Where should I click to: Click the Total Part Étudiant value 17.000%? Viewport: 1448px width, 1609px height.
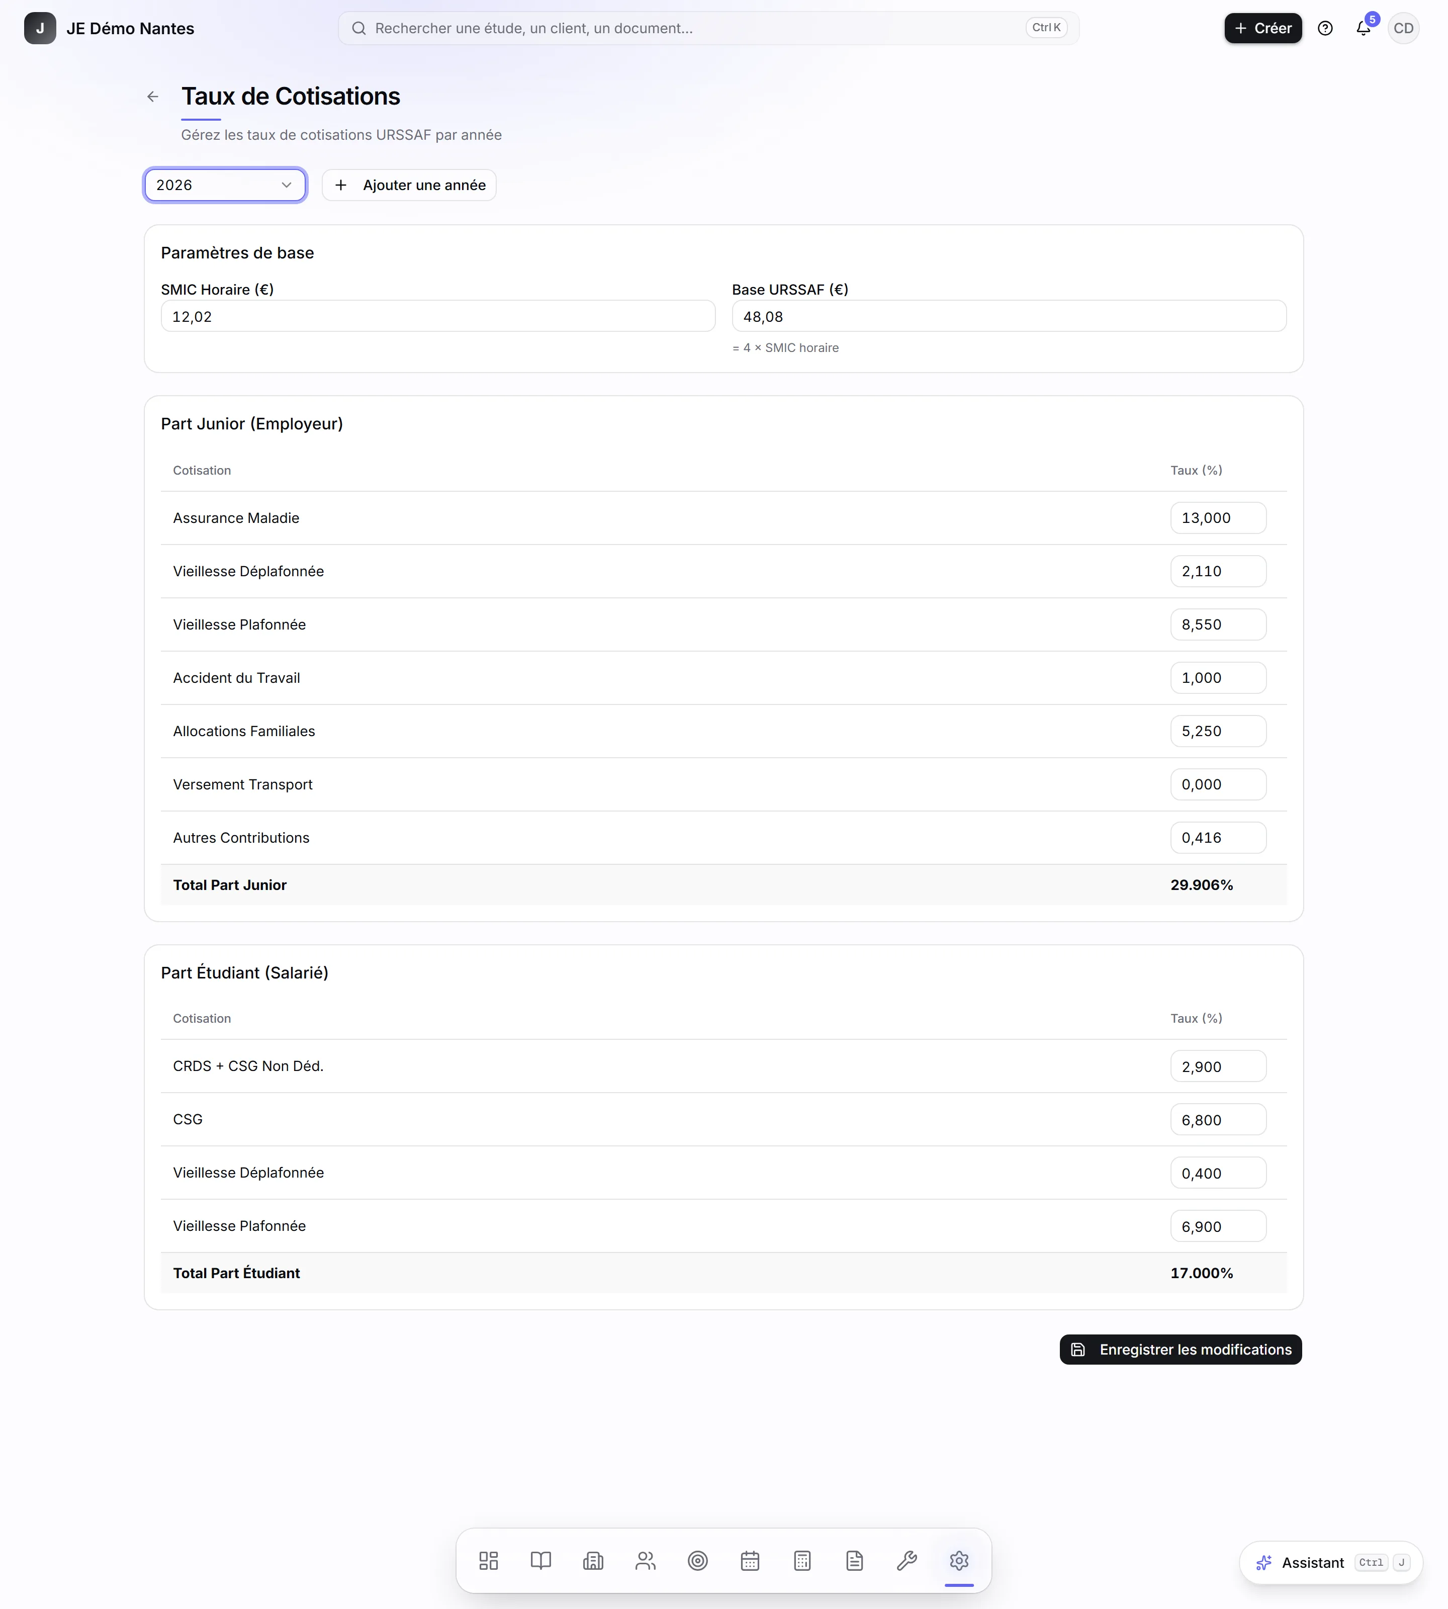[x=1201, y=1273]
